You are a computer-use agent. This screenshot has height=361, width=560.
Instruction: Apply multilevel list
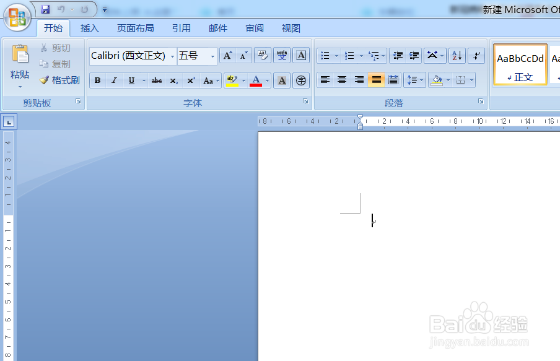click(374, 56)
